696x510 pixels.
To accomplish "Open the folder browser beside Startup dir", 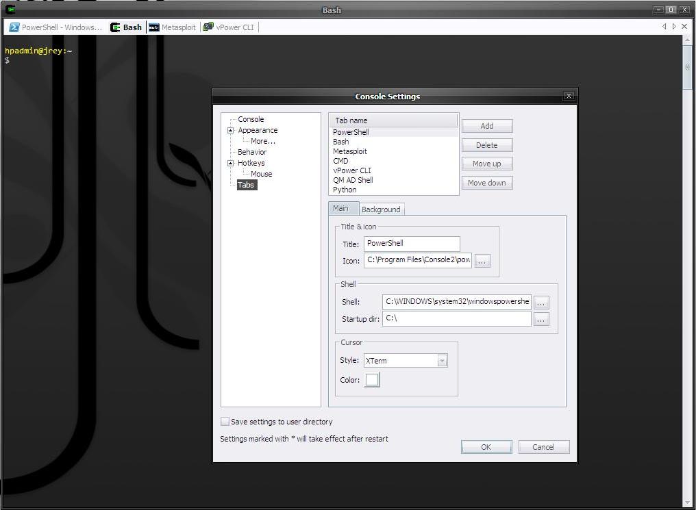I will point(541,319).
